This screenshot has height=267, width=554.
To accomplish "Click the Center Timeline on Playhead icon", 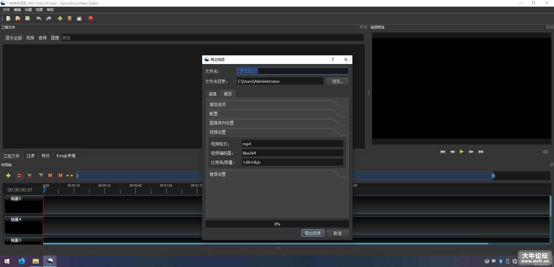I will pyautogui.click(x=70, y=175).
